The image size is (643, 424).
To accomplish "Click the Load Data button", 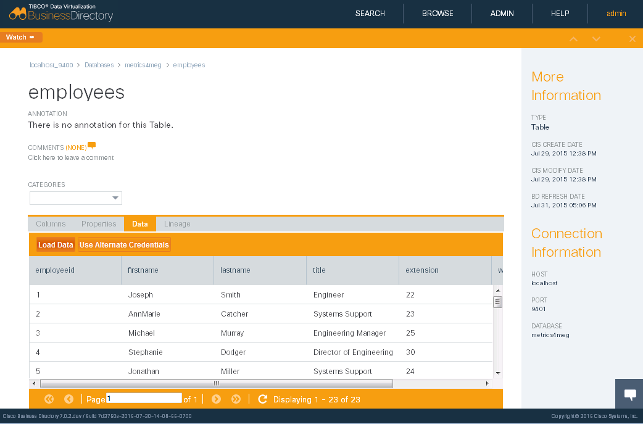I will coord(56,245).
